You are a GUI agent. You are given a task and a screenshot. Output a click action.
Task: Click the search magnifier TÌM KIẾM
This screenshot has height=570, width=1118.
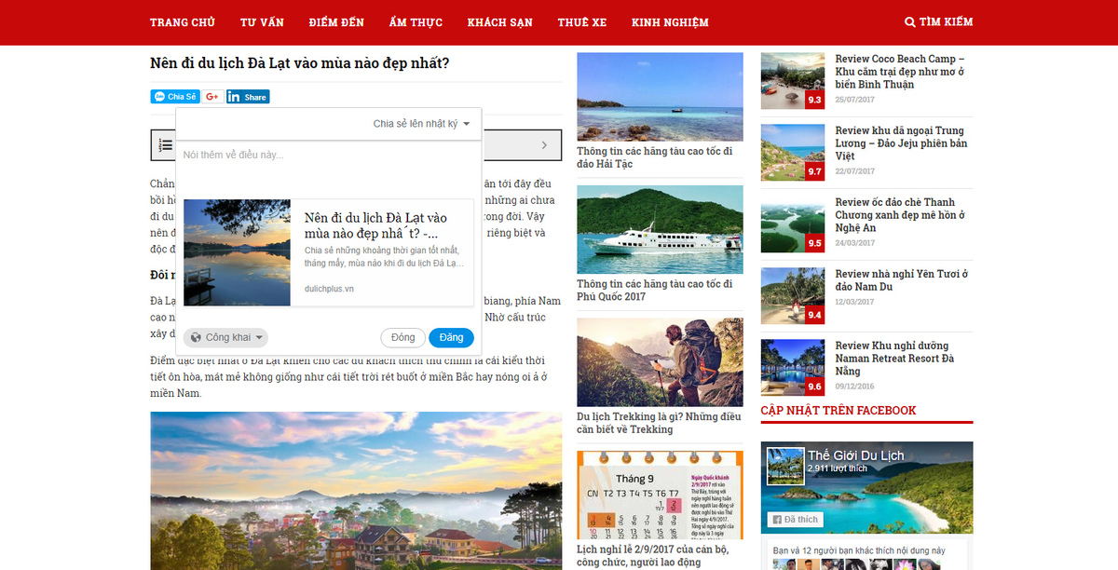(939, 22)
